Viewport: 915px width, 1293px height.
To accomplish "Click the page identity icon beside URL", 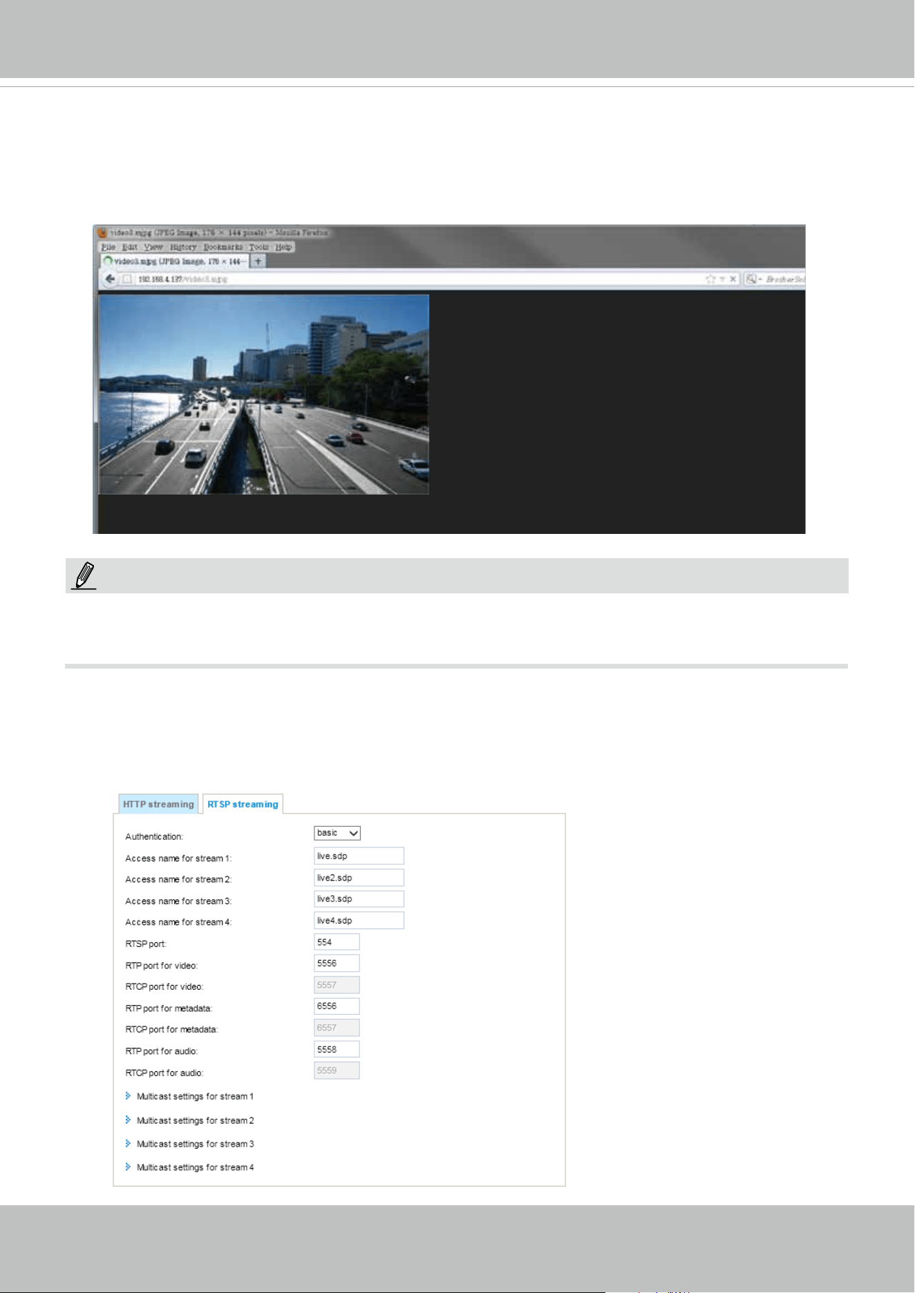I will coord(126,279).
